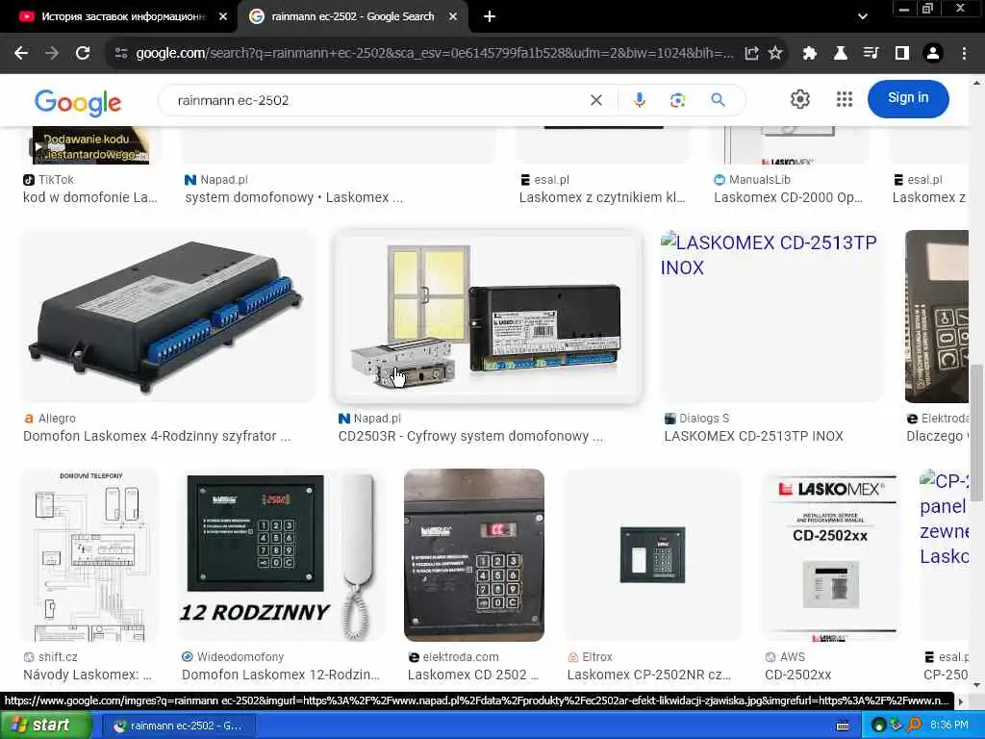
Task: Open the shift.cz wiring diagram image
Action: tap(89, 555)
